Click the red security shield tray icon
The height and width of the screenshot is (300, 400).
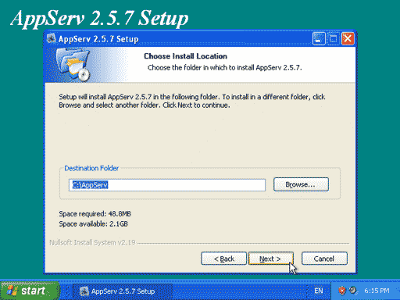[342, 291]
